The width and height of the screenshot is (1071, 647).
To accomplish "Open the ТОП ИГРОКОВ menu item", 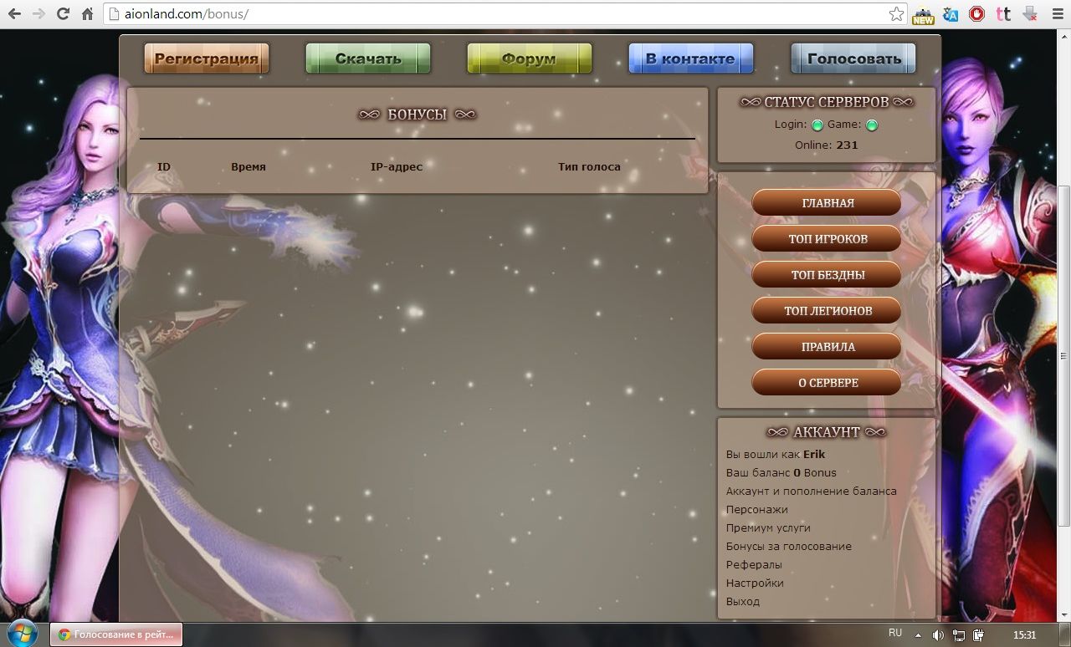I will 827,238.
